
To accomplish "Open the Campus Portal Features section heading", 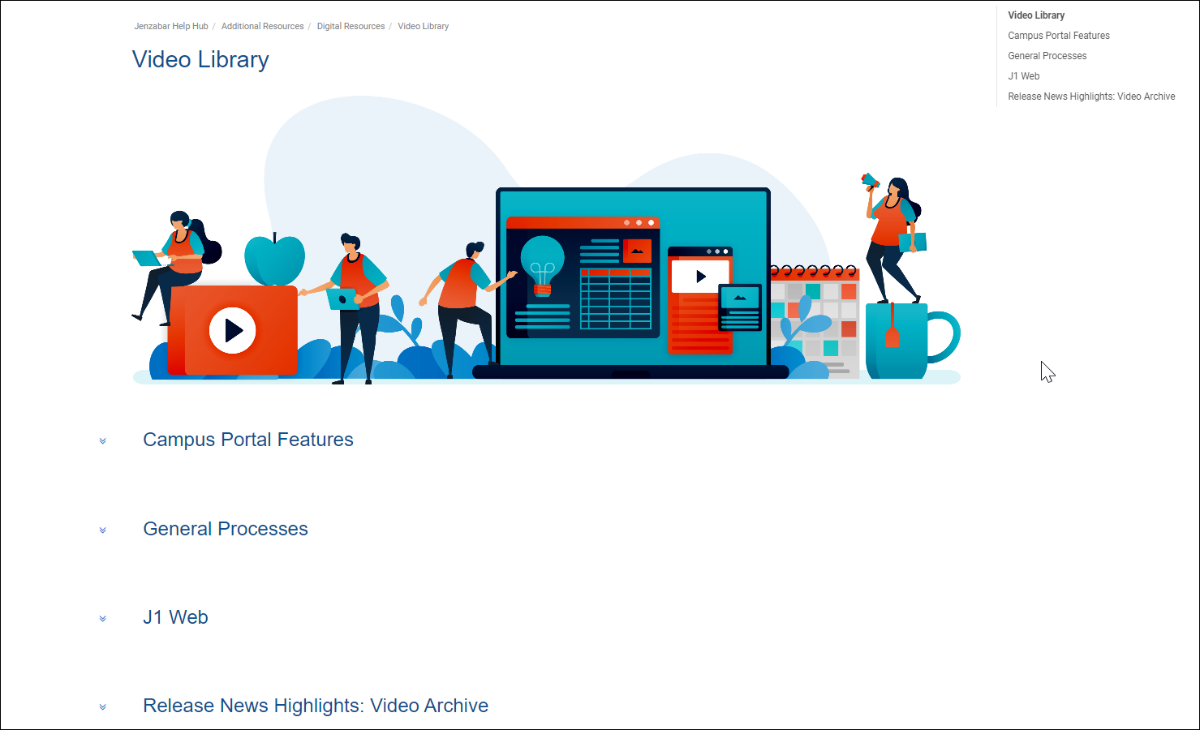I will coord(248,440).
